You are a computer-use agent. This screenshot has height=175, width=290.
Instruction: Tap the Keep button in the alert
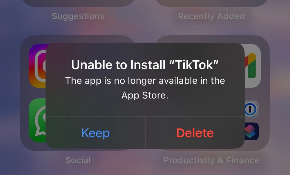click(95, 133)
